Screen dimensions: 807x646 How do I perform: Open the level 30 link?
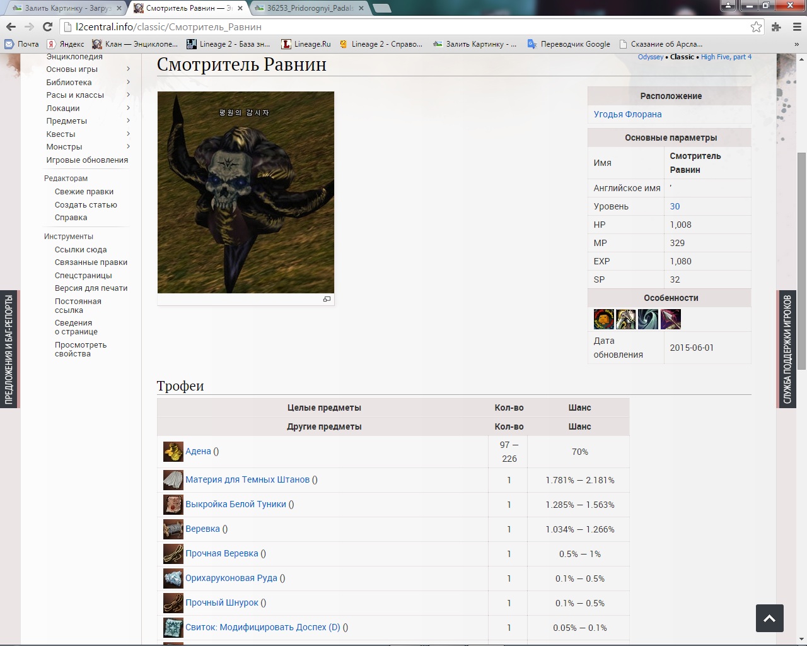(675, 206)
